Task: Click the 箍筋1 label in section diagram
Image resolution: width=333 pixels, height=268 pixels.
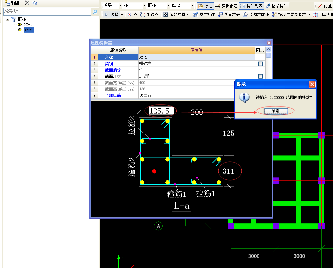Action: pos(176,194)
